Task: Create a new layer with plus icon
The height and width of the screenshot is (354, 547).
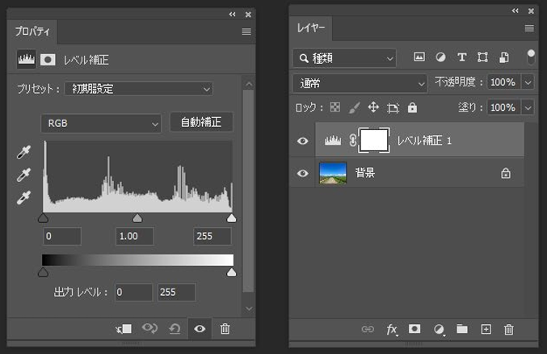Action: 486,329
